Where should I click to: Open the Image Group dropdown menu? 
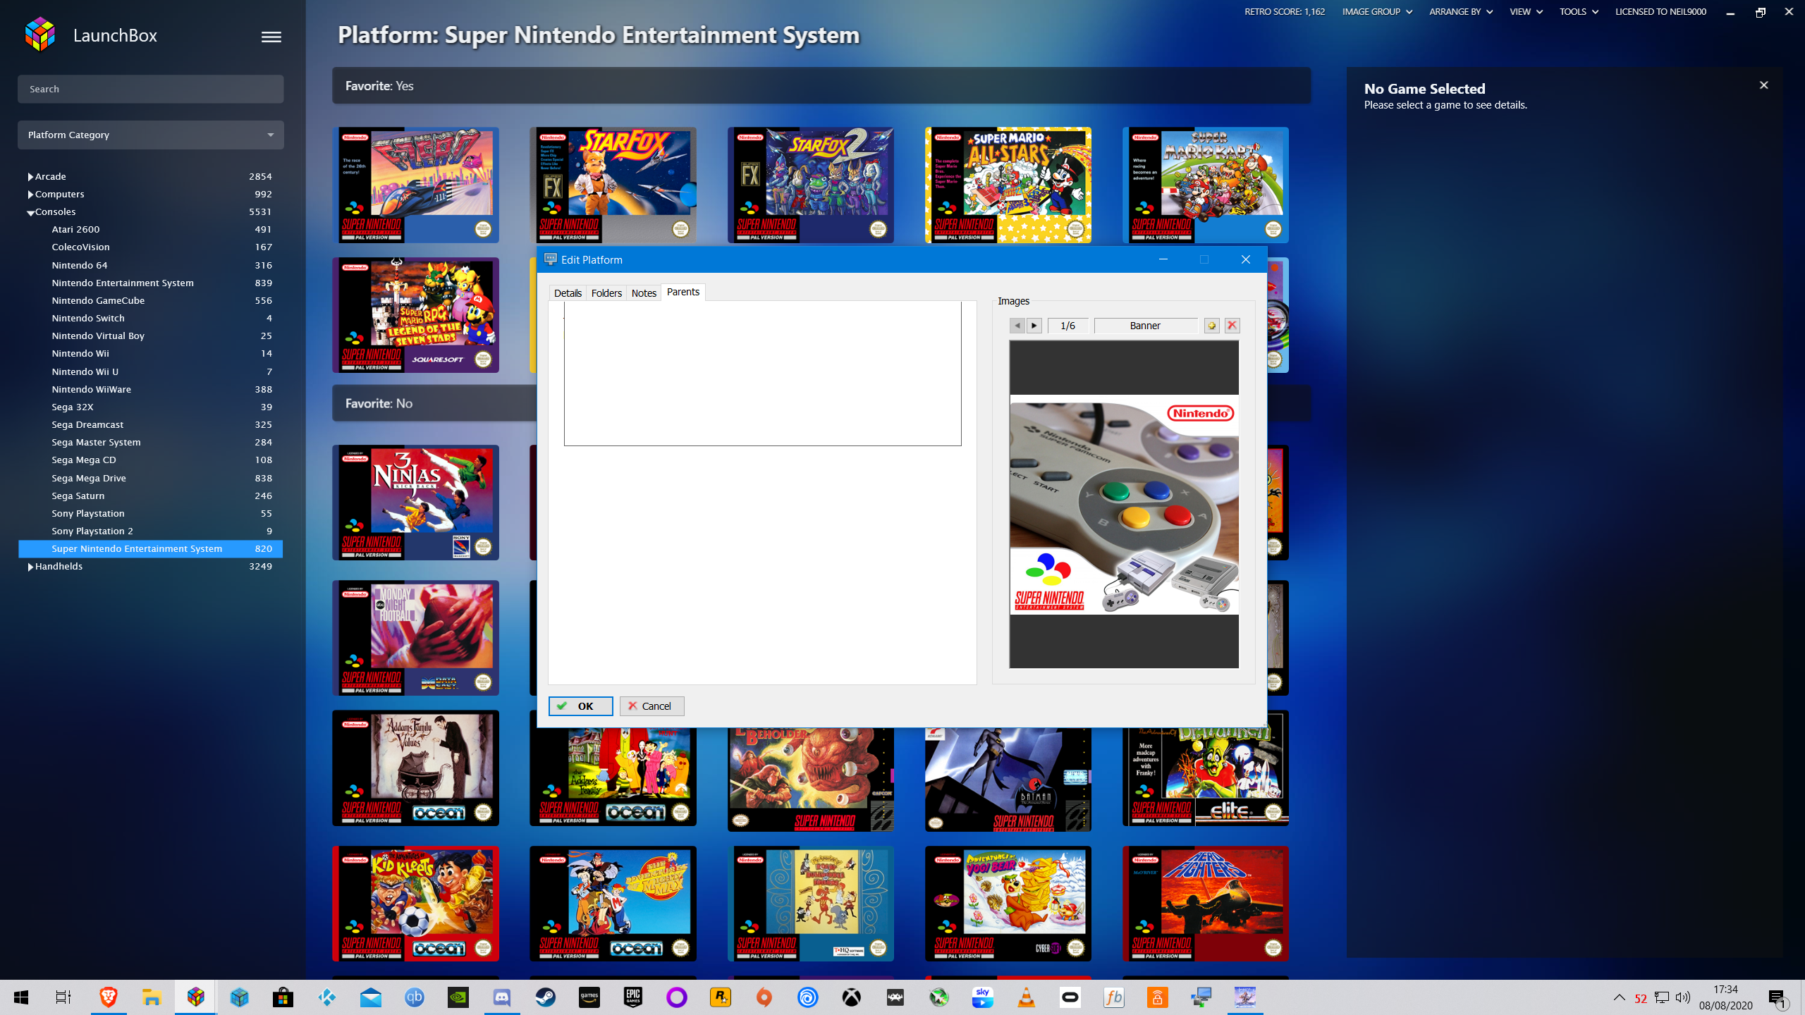[x=1377, y=11]
